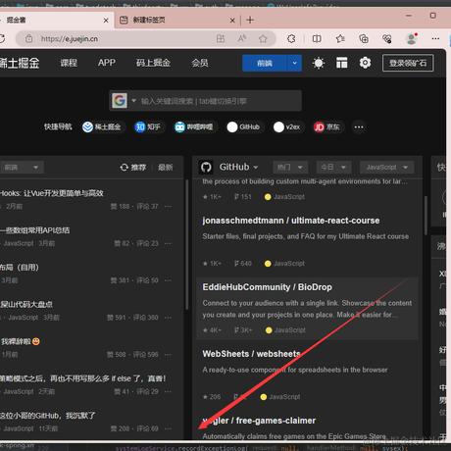Toggle split screen browser icon

(317, 39)
